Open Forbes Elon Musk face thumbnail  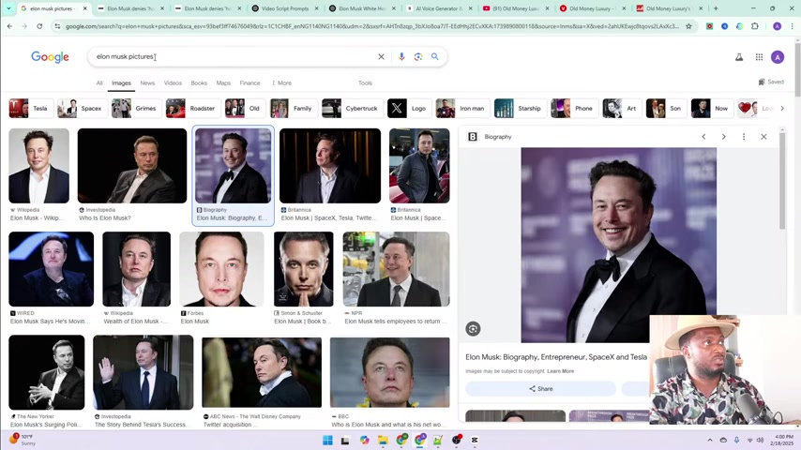click(221, 269)
